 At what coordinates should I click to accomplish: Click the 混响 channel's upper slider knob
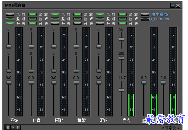99,46
